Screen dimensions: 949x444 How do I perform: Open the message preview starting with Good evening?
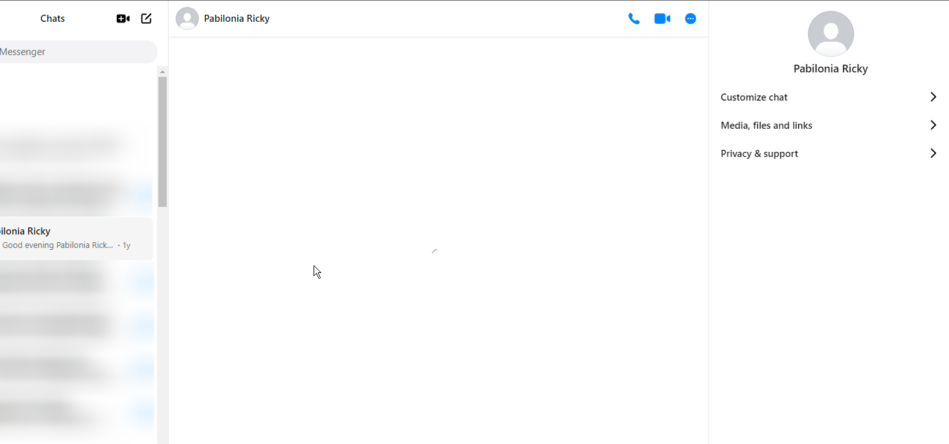pyautogui.click(x=58, y=245)
